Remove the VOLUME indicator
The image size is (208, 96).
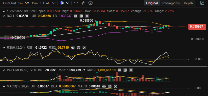pyautogui.click(x=131, y=70)
